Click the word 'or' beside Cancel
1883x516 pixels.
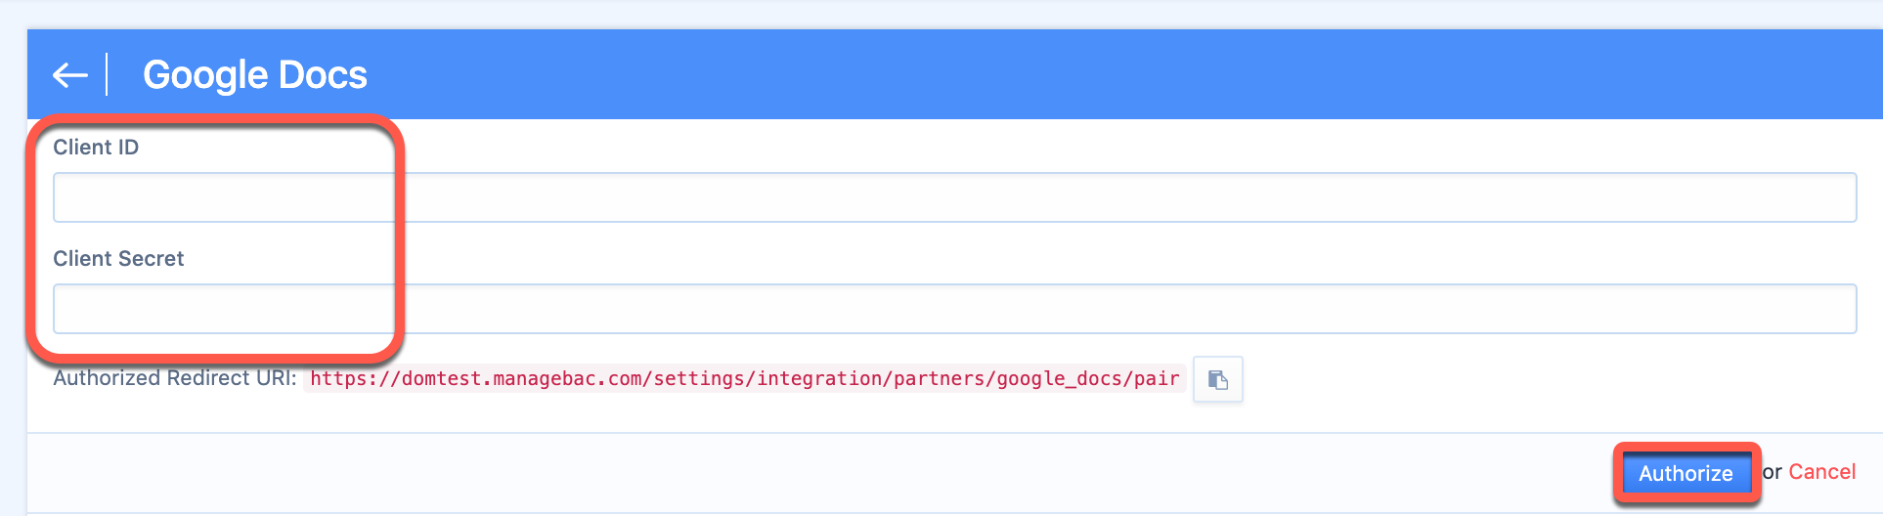[1772, 473]
